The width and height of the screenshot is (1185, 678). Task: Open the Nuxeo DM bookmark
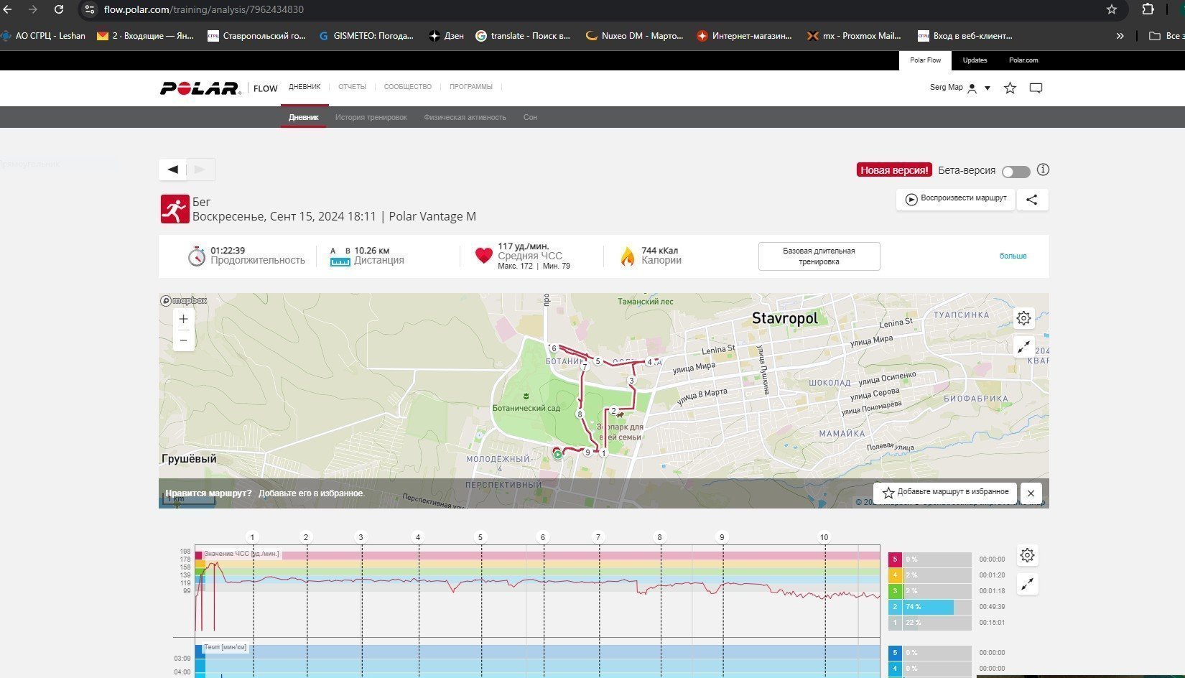(x=634, y=35)
